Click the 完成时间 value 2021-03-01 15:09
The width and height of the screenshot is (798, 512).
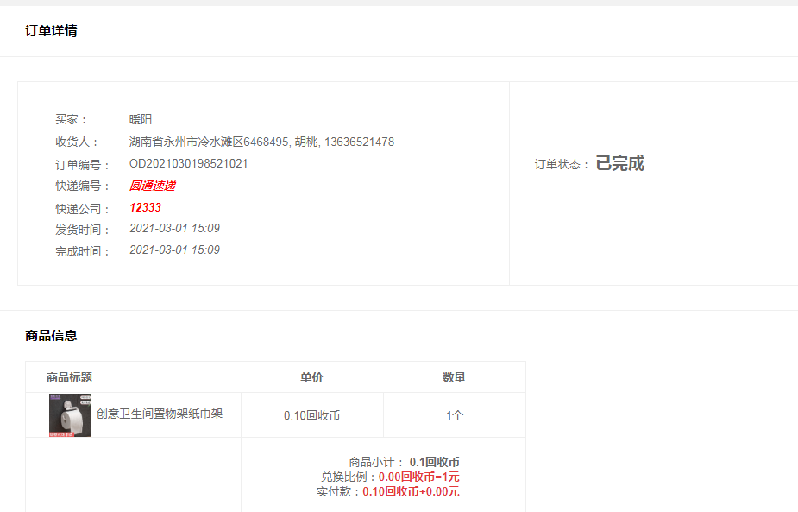point(174,250)
